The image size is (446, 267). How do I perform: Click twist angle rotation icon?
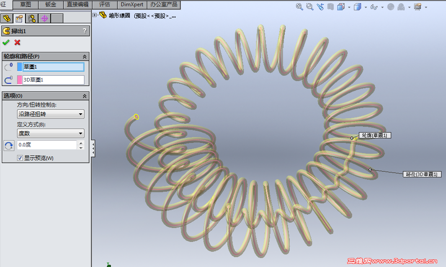[9, 146]
